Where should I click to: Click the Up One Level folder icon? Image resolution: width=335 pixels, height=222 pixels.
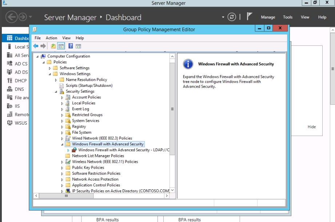pyautogui.click(x=53, y=46)
